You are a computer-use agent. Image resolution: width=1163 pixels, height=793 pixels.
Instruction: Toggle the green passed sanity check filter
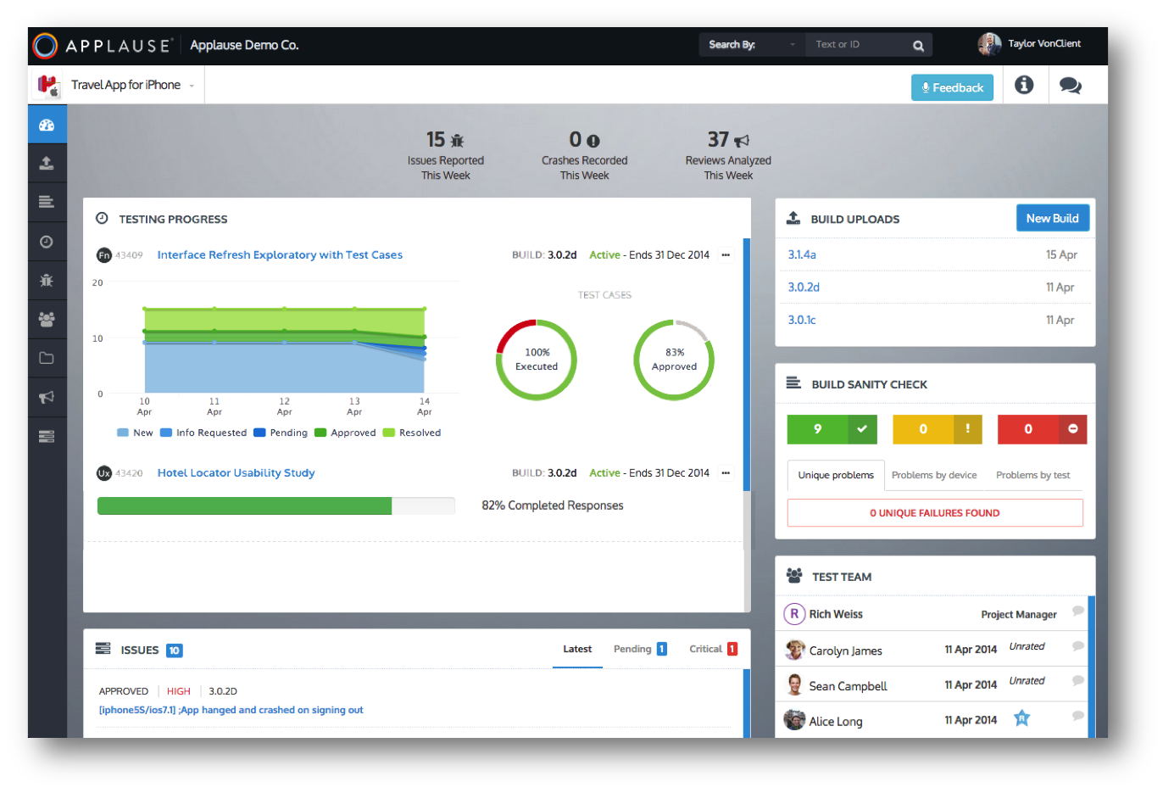[x=832, y=429]
